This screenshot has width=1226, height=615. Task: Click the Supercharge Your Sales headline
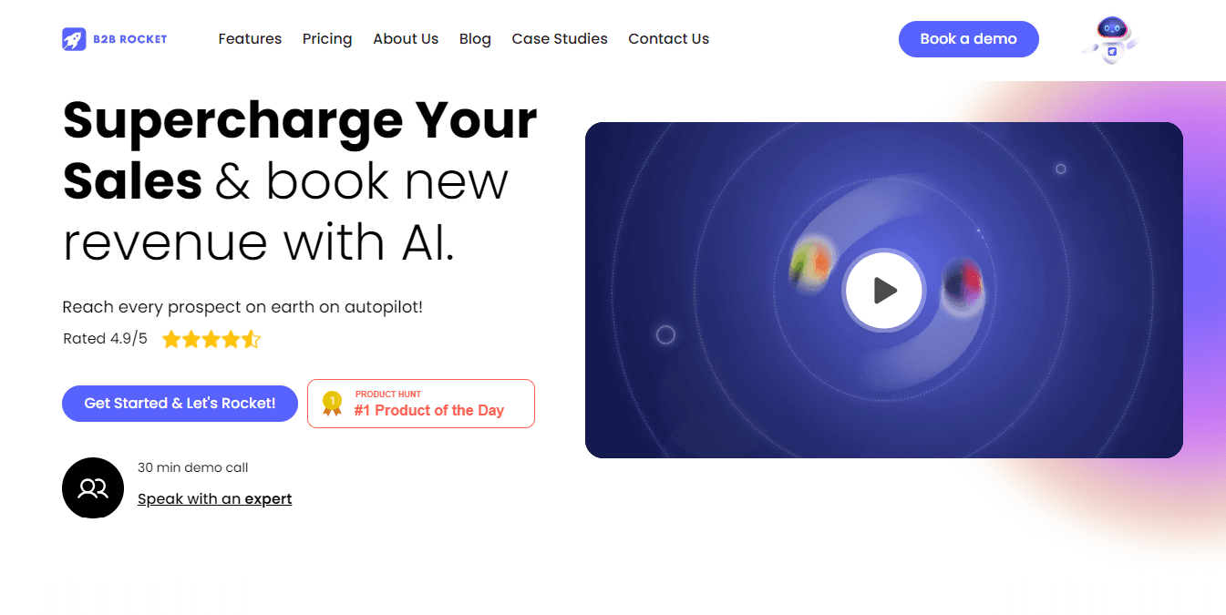coord(300,150)
